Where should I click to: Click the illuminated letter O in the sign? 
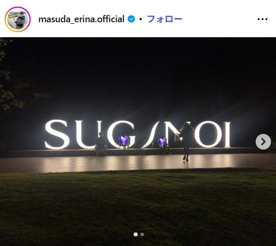coord(209,134)
